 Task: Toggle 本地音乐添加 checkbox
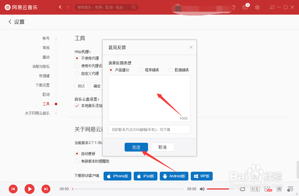pos(77,106)
